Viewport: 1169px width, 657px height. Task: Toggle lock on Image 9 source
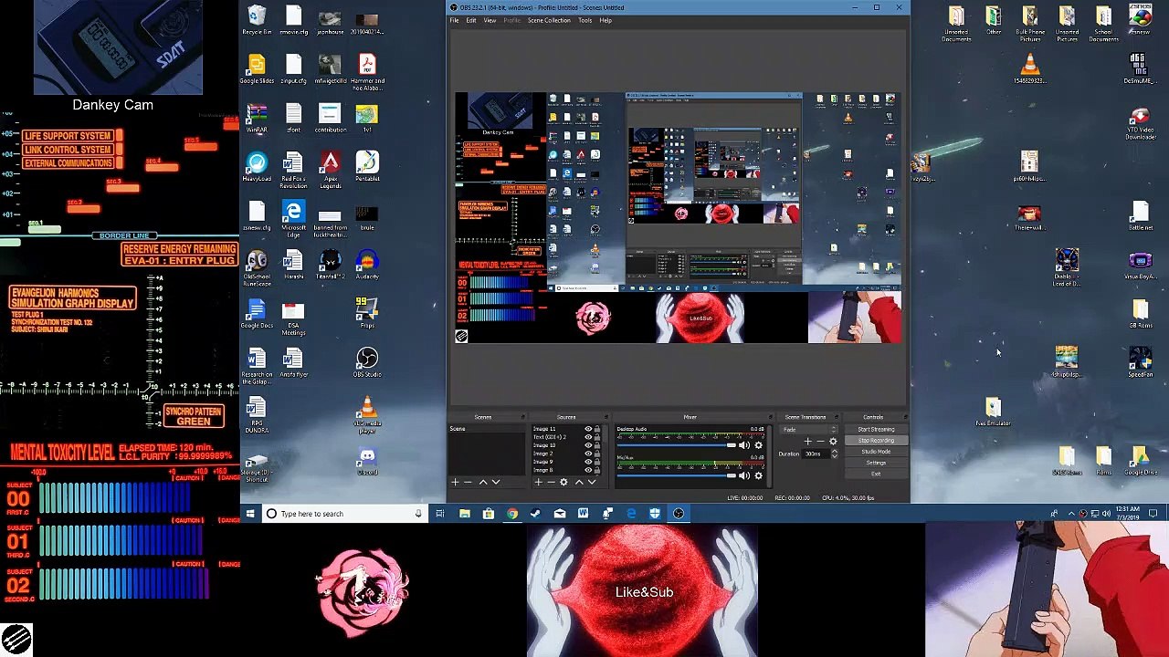pyautogui.click(x=597, y=462)
